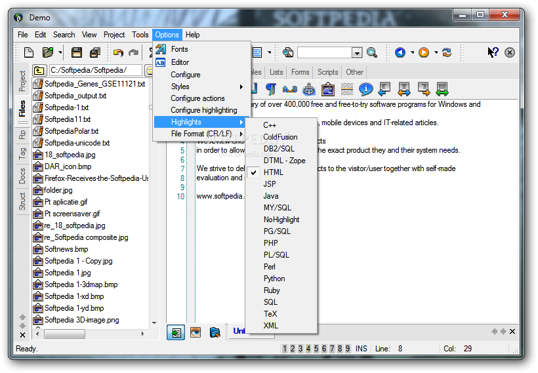Click the Undo arrow icon
Viewport: 538px width, 373px height.
click(x=118, y=52)
